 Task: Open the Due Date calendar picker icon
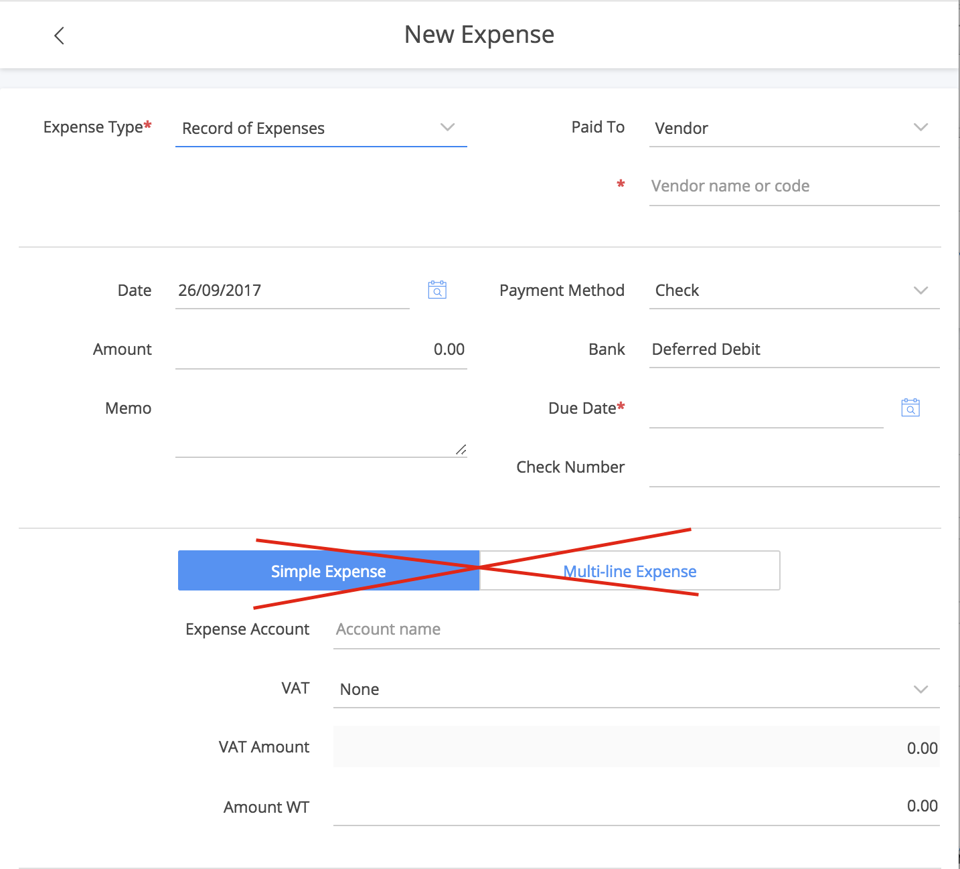(910, 408)
